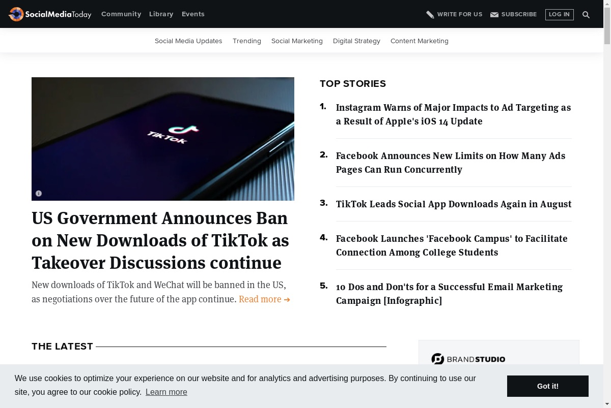
Task: Open Facebook ad limits for Pages story
Action: coord(451,163)
